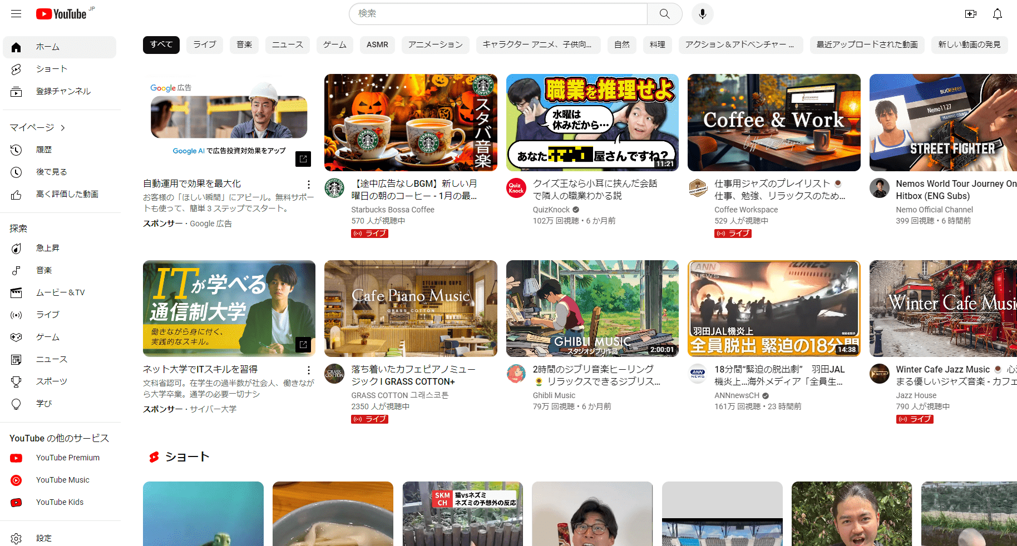
Task: Open ニュース in sidebar explore section
Action: pyautogui.click(x=60, y=359)
